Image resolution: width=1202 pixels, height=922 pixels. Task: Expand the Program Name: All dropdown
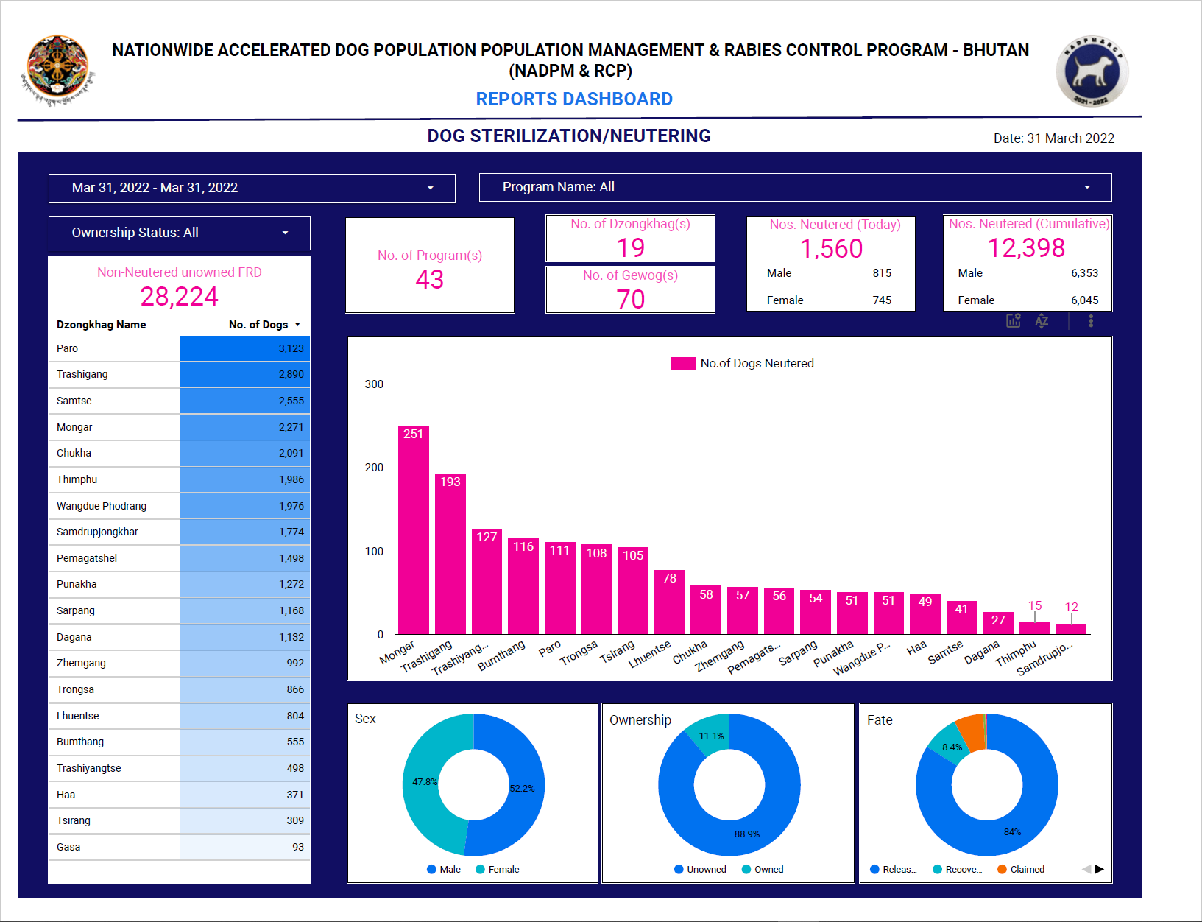[795, 187]
